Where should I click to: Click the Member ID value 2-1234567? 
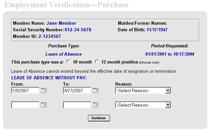pos(50,36)
